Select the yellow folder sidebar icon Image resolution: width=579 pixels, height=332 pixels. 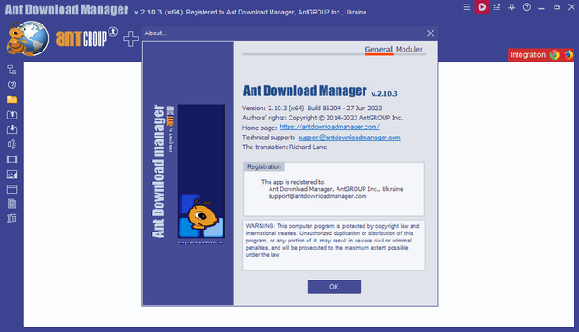coord(12,100)
